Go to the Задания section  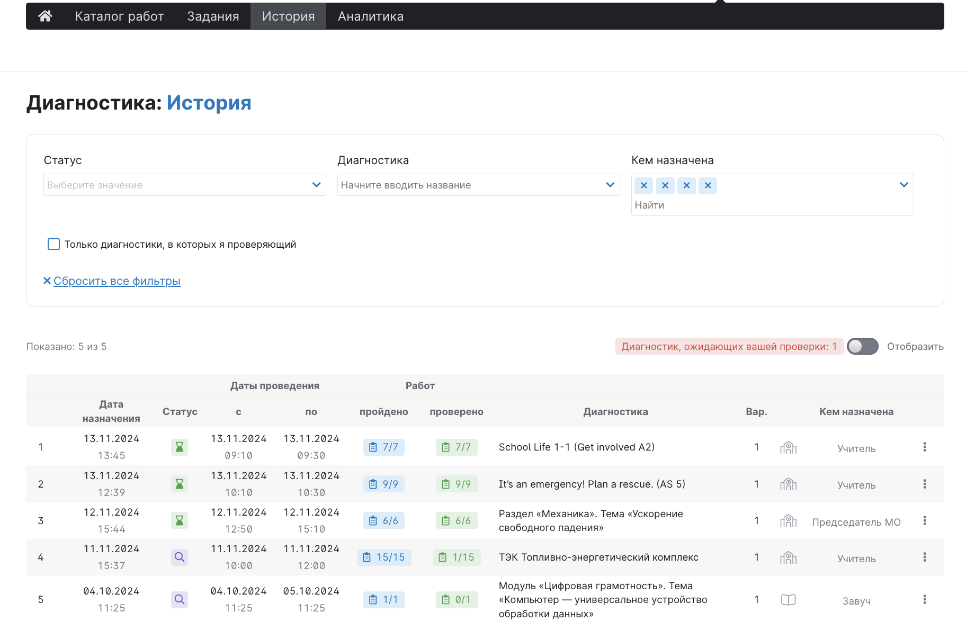point(213,16)
